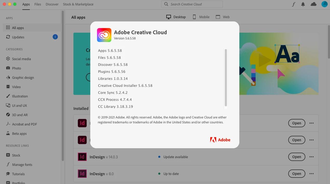330x184 pixels.
Task: Select the Photo camera icon
Action: tap(8, 68)
